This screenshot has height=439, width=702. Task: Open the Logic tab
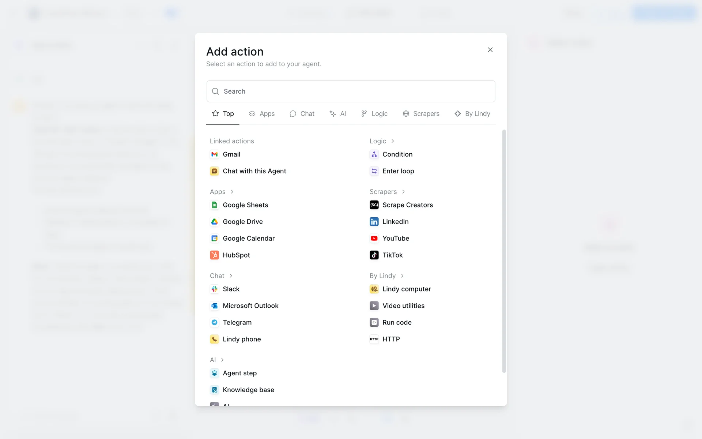pyautogui.click(x=374, y=114)
